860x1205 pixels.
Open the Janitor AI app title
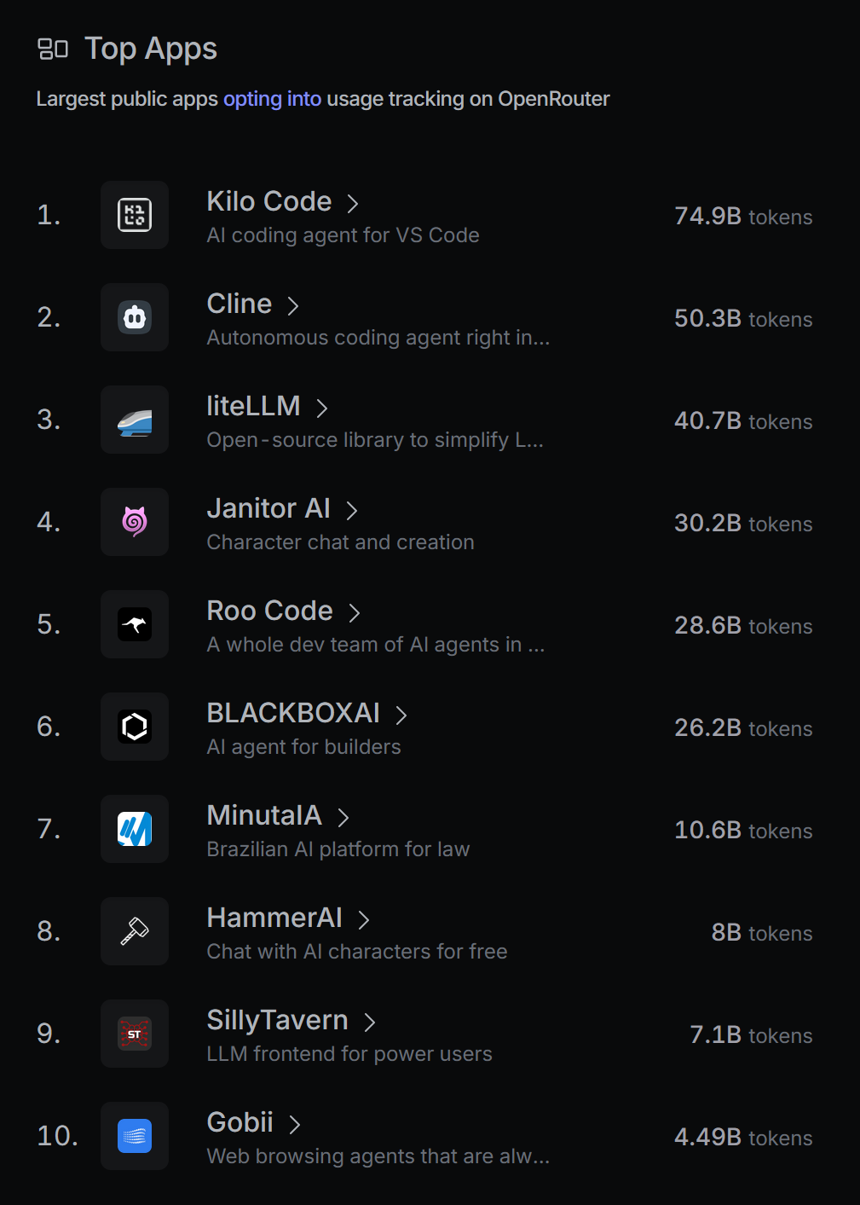pyautogui.click(x=268, y=508)
